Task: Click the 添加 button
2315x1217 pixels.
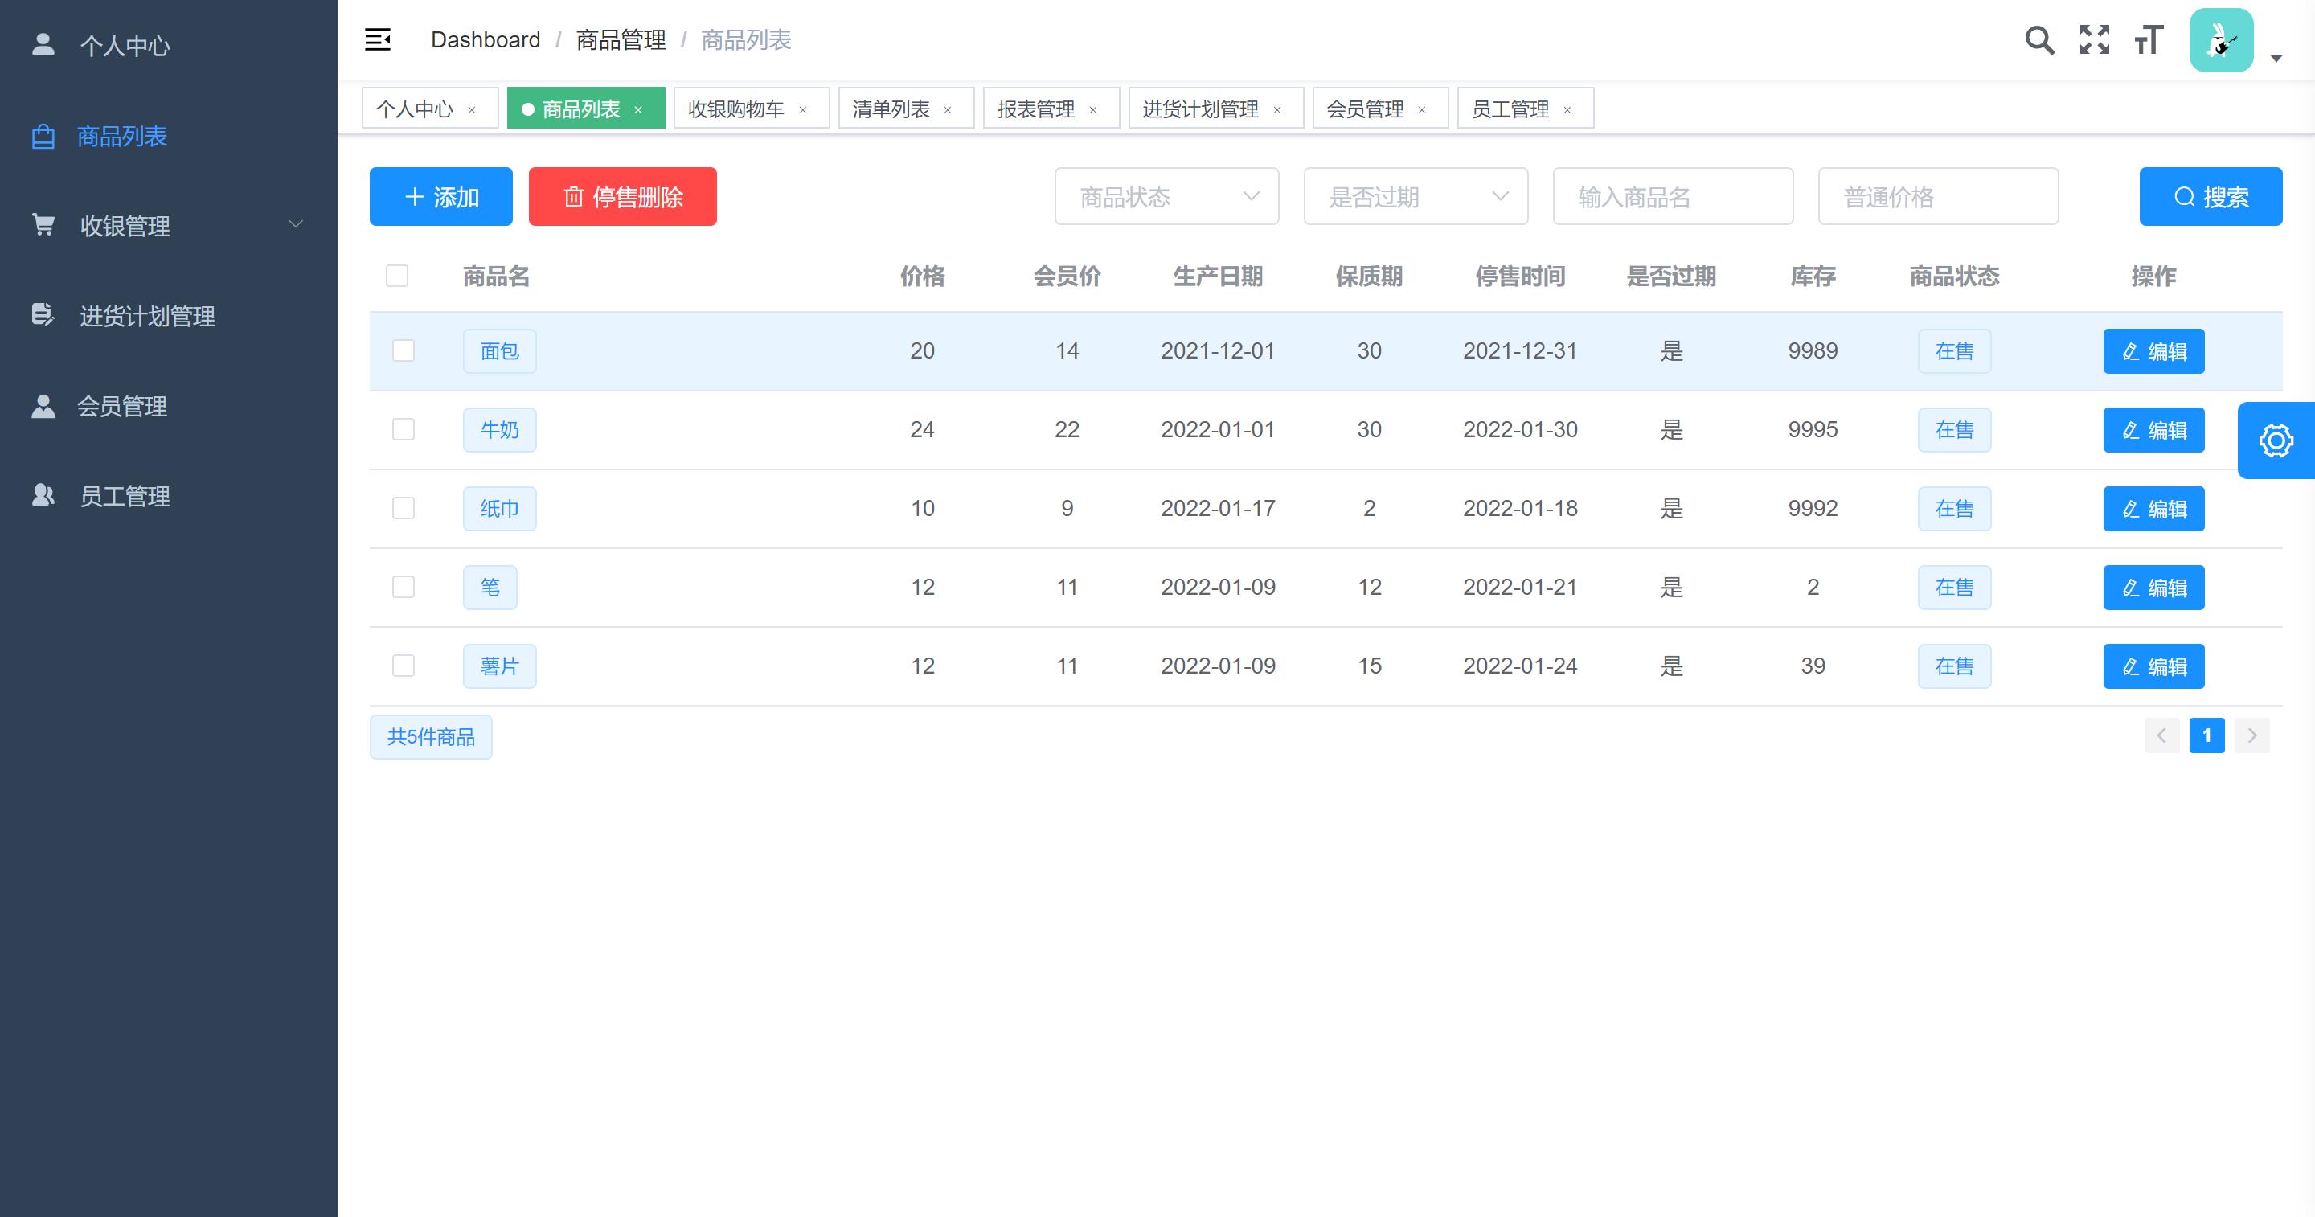Action: (440, 196)
